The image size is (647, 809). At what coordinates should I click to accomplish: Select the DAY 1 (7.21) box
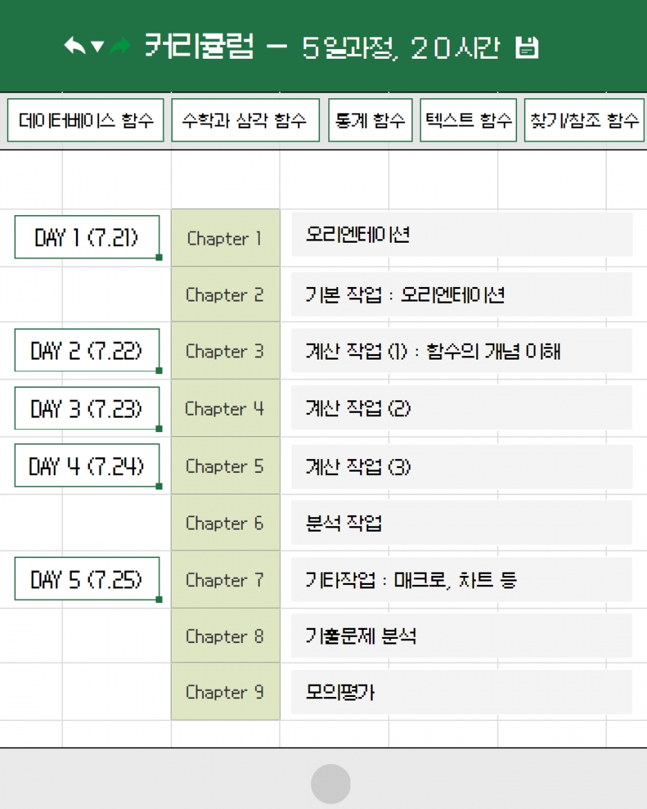click(x=87, y=237)
